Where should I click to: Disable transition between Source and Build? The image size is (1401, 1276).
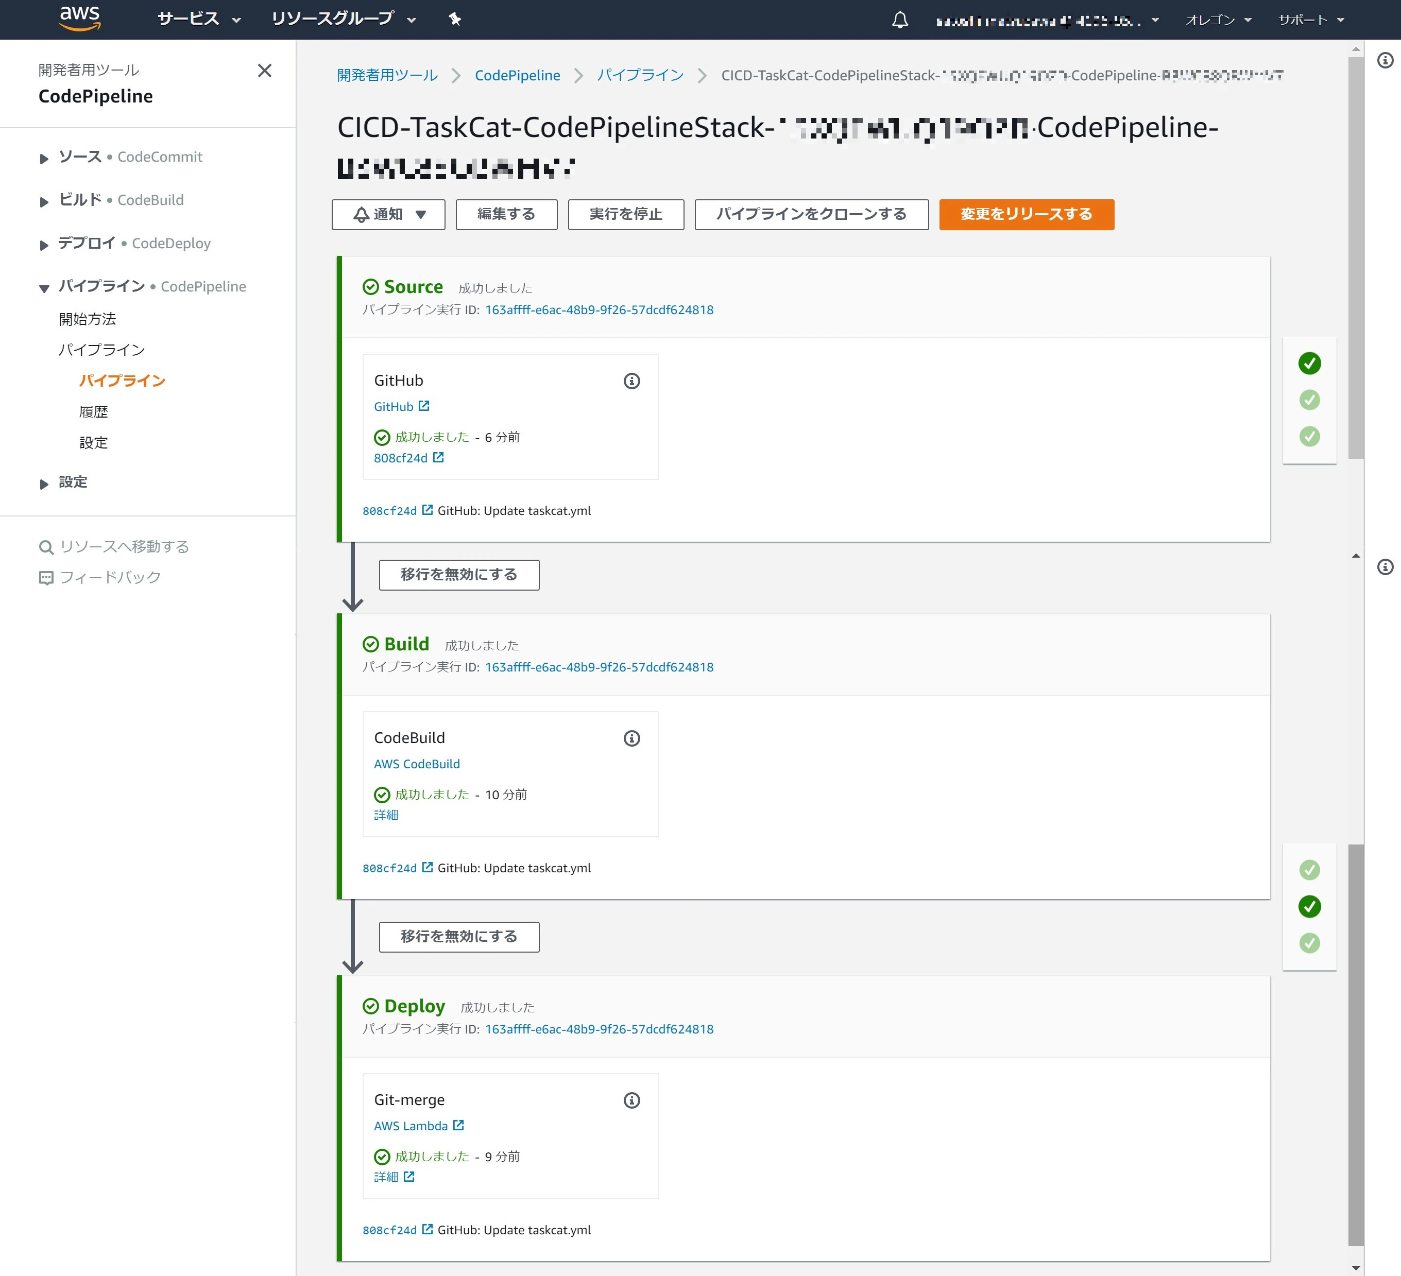pos(458,575)
